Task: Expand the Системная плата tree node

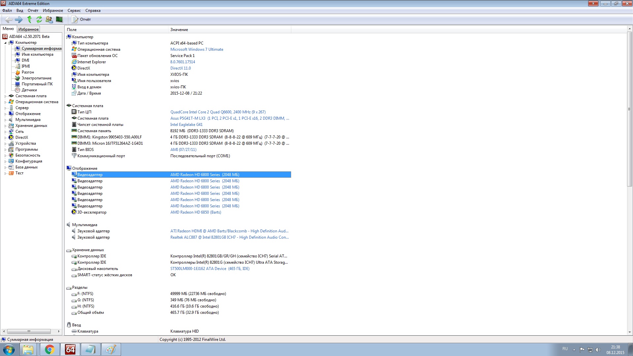Action: [x=5, y=96]
